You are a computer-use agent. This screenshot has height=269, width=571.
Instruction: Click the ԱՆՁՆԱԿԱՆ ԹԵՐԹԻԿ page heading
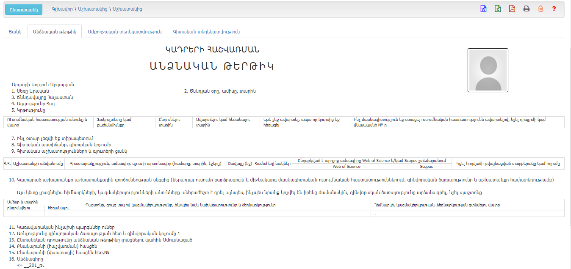pos(211,66)
